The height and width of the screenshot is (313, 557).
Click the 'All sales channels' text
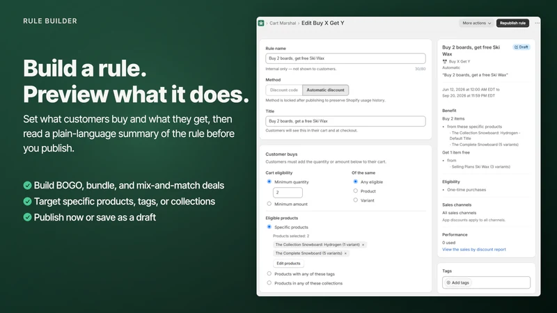[459, 213]
